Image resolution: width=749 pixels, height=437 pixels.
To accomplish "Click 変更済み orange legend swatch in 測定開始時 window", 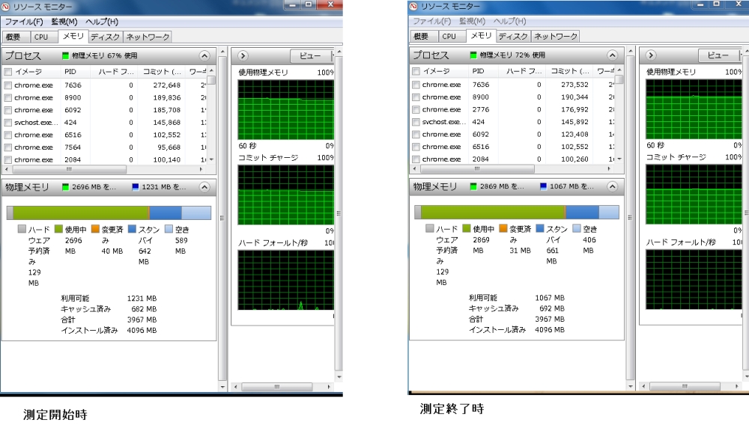I will [x=94, y=230].
